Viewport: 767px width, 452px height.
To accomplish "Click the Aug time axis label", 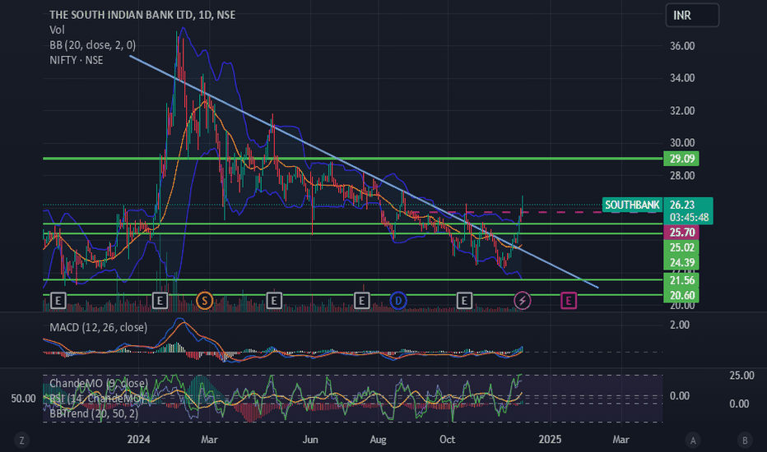I will tap(378, 440).
